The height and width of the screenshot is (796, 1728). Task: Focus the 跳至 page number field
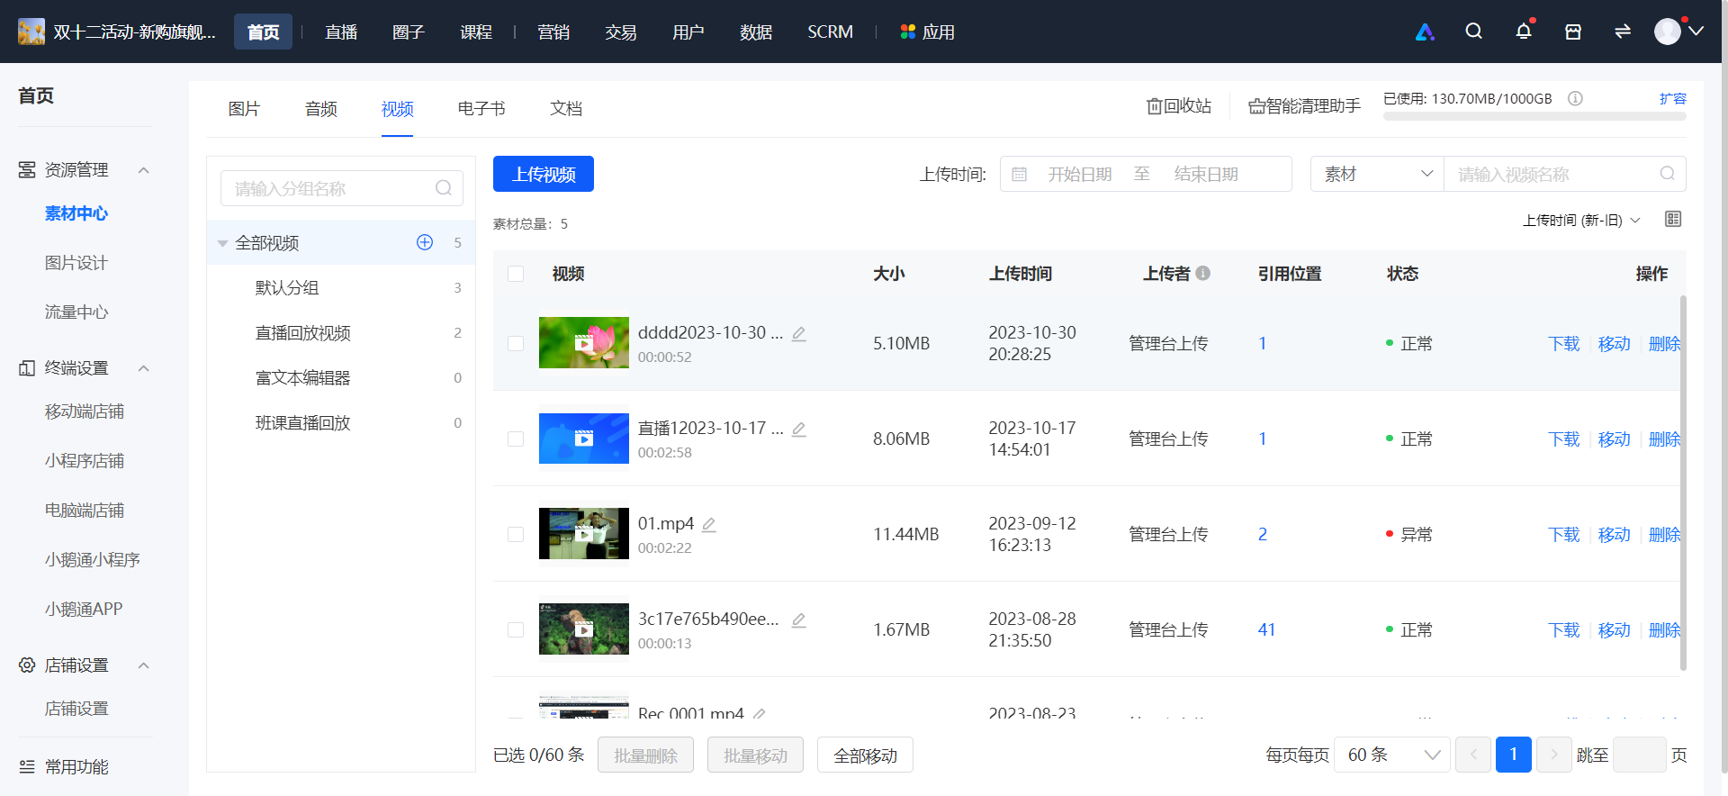[x=1640, y=755]
